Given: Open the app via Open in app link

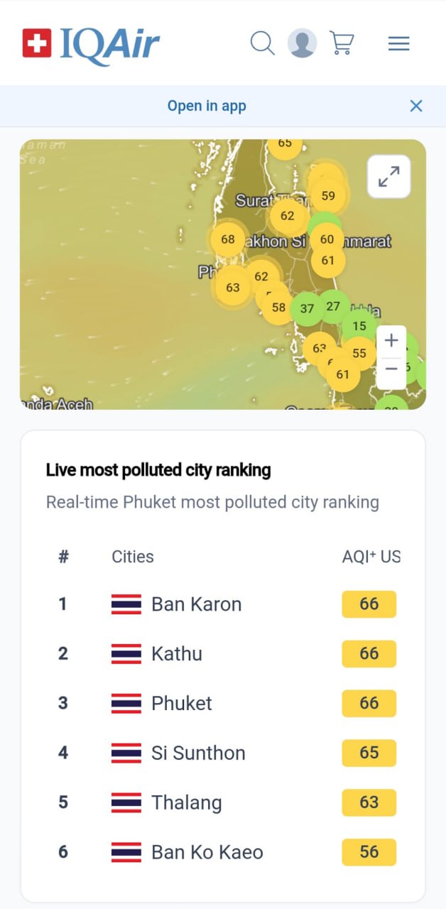Looking at the screenshot, I should tap(207, 105).
